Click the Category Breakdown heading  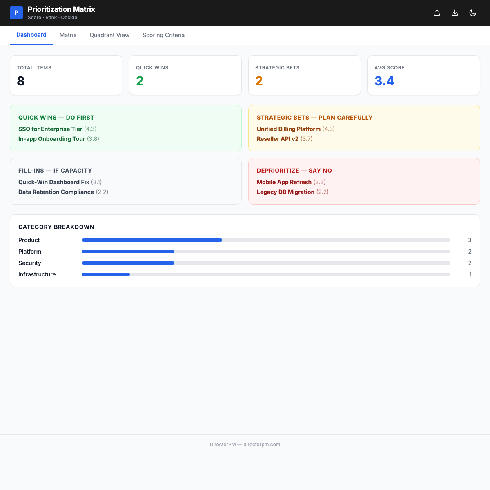pyautogui.click(x=56, y=227)
